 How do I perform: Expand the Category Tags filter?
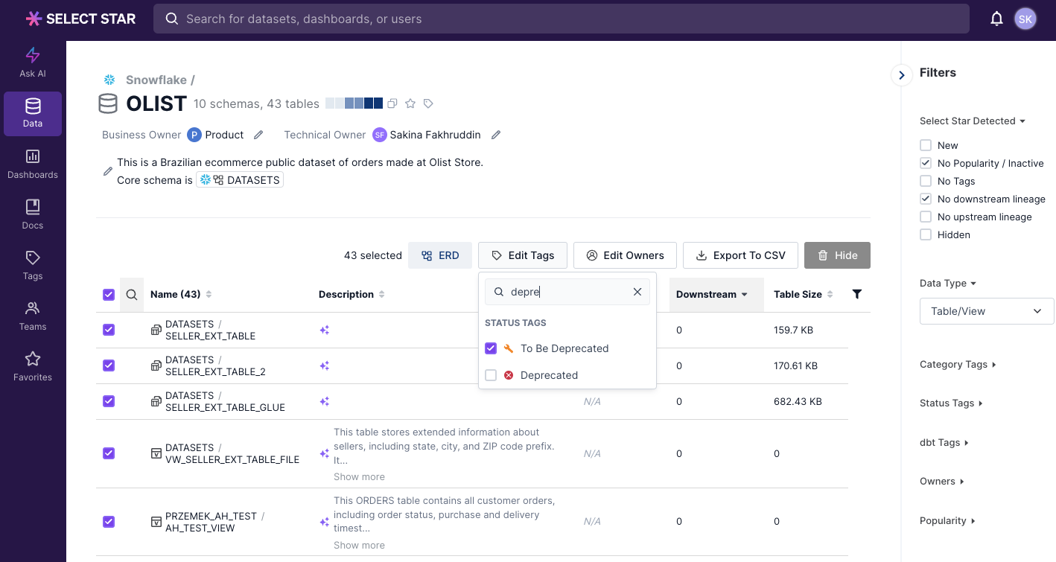[958, 364]
